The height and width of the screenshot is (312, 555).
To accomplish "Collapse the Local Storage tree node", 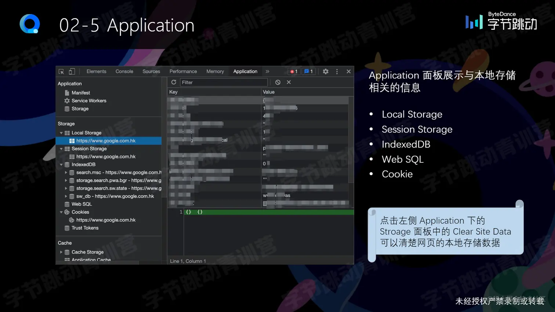I will (x=61, y=133).
